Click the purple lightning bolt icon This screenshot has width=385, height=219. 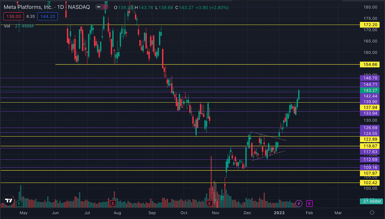tap(299, 203)
